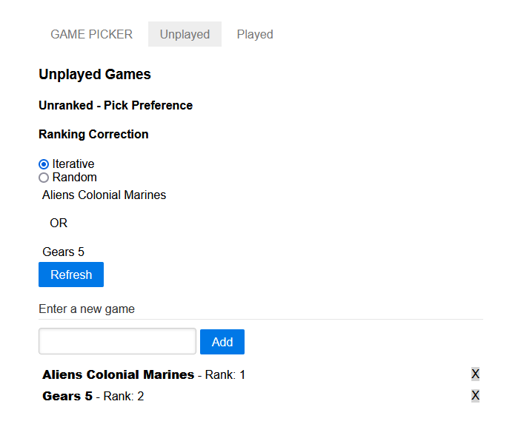Remove Aliens Colonial Marines with its X
Image resolution: width=521 pixels, height=424 pixels.
475,374
